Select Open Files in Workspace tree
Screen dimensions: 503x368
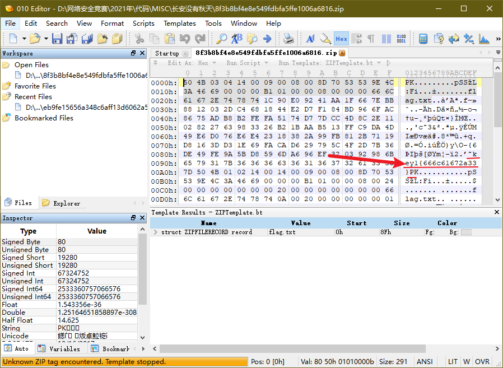(x=31, y=65)
